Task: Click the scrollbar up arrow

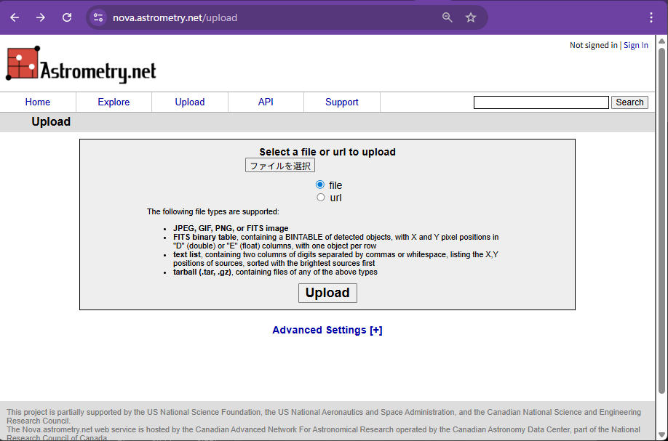Action: coord(661,41)
